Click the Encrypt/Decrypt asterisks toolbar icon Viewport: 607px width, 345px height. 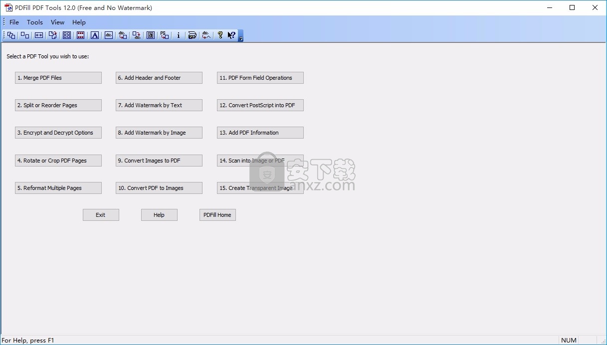coord(39,35)
